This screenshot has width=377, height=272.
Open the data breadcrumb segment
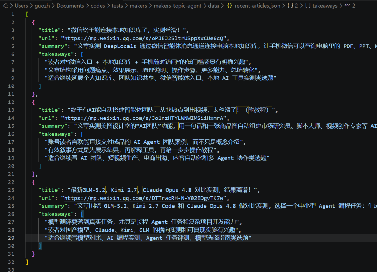[x=213, y=6]
